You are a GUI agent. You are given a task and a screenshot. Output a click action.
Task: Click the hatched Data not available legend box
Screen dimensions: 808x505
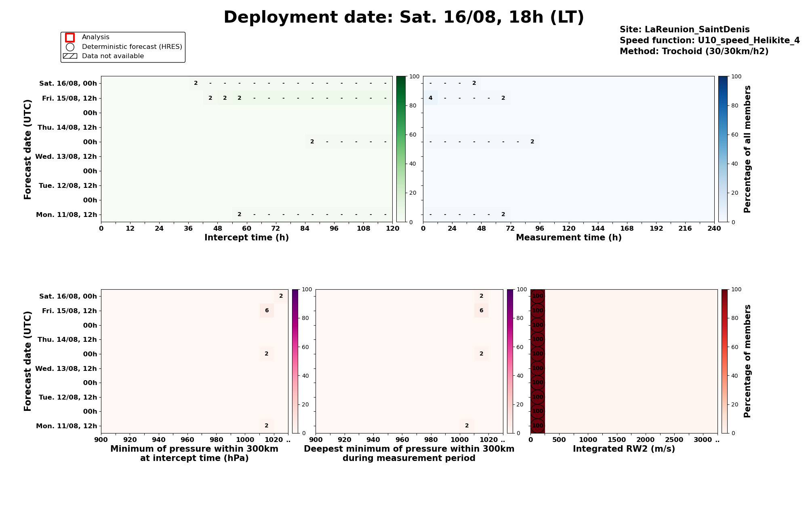70,56
